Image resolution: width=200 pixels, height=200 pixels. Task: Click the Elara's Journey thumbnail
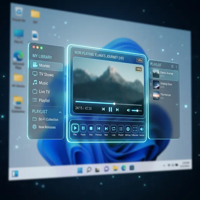[x=156, y=73]
